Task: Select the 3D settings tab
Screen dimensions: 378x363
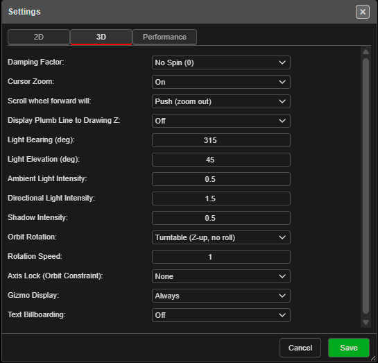Action: [101, 37]
